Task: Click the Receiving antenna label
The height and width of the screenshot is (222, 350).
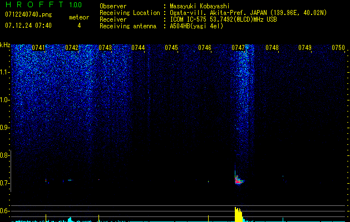Action: 128,26
